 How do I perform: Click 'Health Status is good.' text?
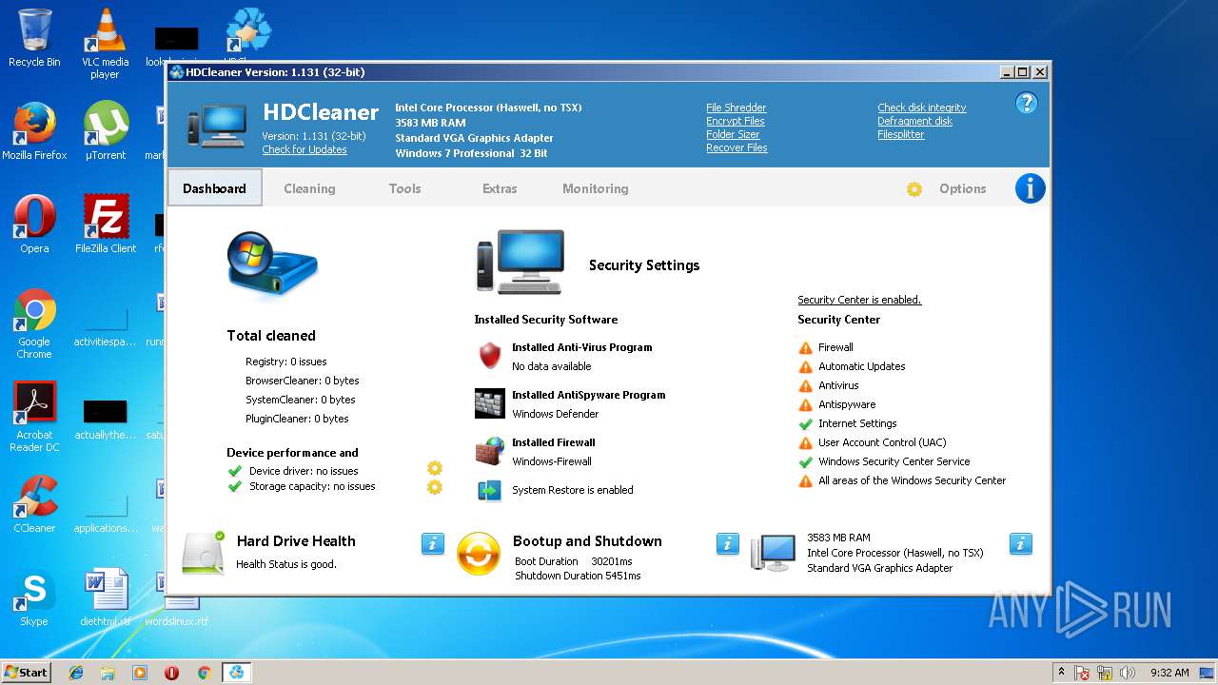point(286,564)
